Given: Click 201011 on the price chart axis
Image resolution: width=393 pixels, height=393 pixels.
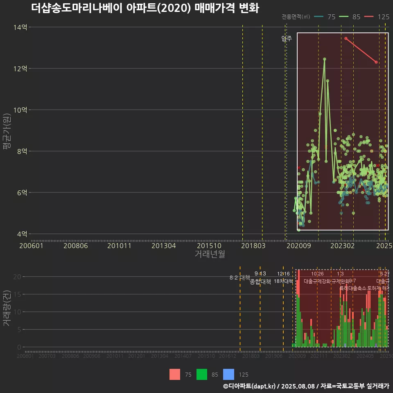Looking at the screenshot, I should (119, 246).
